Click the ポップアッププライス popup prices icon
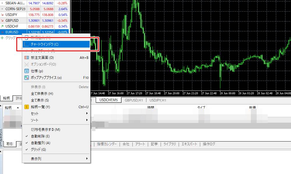Image resolution: width=291 pixels, height=174 pixels. [x=26, y=78]
